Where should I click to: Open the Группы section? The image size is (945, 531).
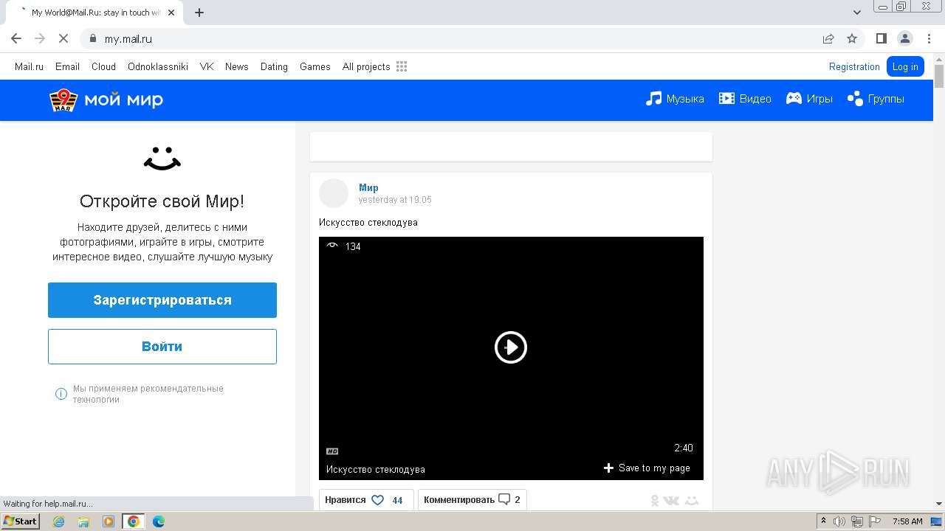tap(876, 99)
